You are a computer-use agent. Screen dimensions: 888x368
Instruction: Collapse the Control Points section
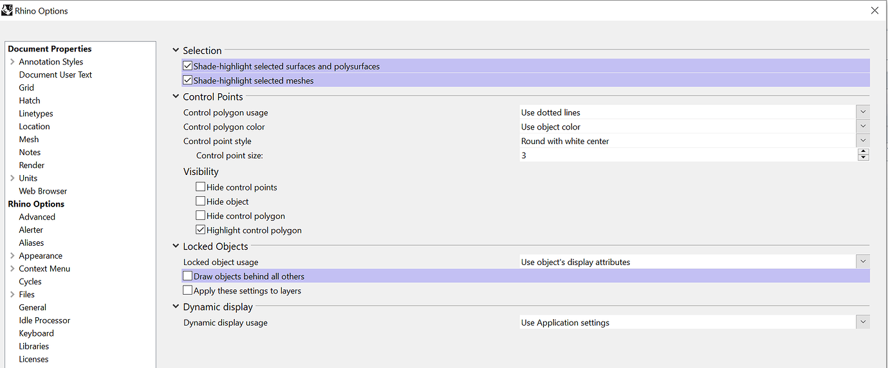click(176, 97)
